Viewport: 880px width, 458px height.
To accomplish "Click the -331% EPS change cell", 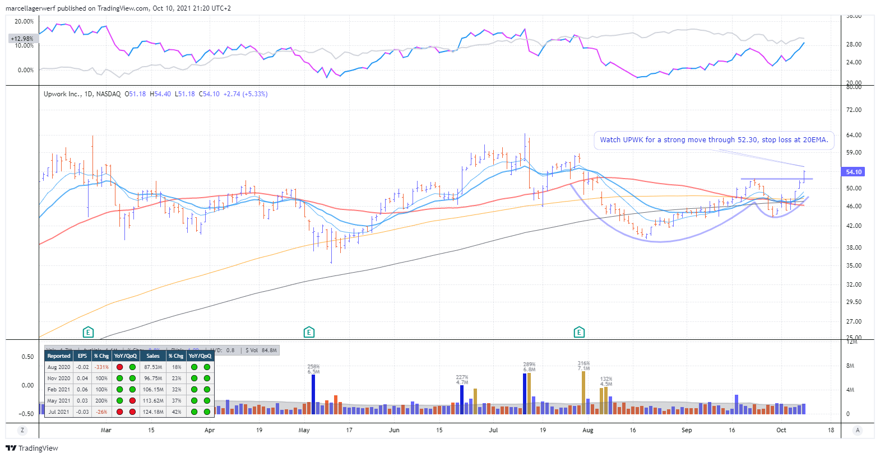I will click(x=101, y=367).
